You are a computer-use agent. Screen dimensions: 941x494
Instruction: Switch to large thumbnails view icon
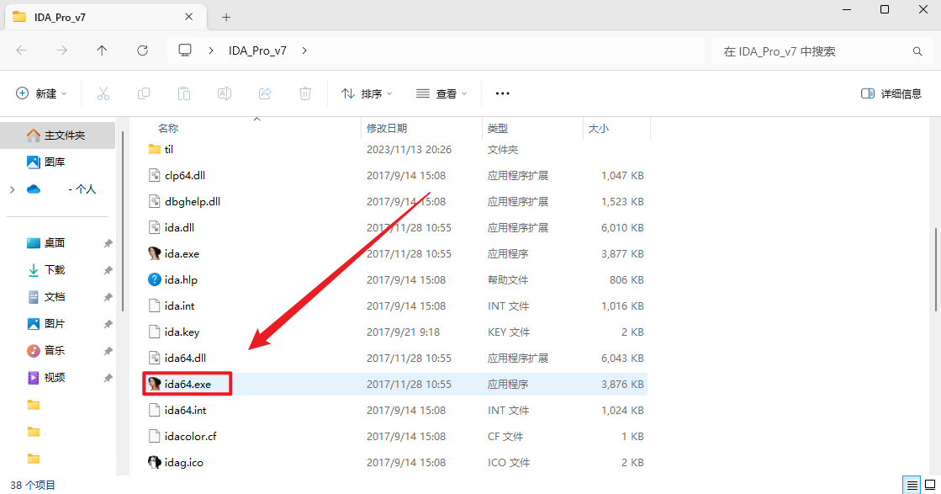(930, 485)
